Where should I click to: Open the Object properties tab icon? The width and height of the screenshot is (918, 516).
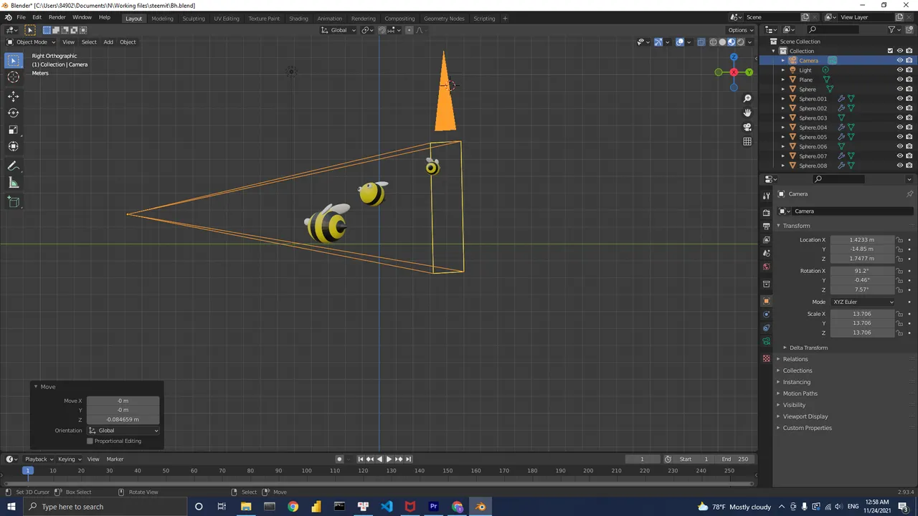point(766,301)
